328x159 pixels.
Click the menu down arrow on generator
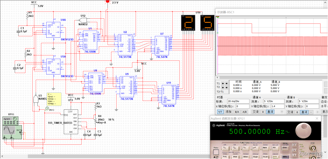point(294,150)
